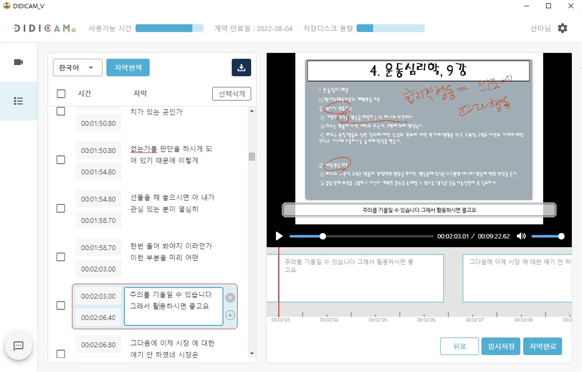The image size is (582, 372).
Task: Click the timeline mark at 00:02:07
Action: click(x=475, y=320)
